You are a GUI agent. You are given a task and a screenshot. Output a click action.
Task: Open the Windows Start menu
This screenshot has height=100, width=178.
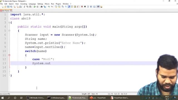[x=3, y=98]
